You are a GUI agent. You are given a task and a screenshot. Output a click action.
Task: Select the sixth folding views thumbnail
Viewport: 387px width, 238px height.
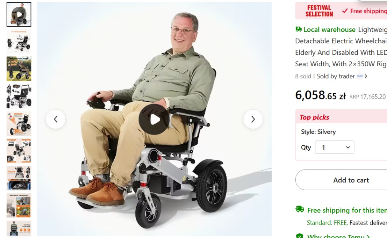(x=19, y=151)
